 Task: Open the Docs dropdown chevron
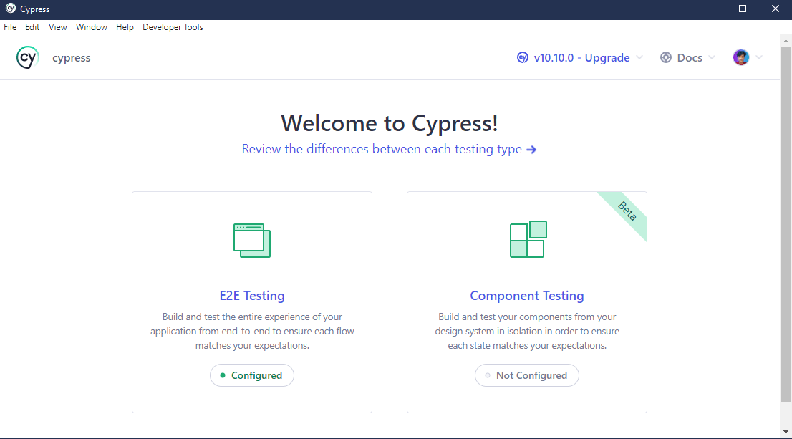[x=712, y=57]
